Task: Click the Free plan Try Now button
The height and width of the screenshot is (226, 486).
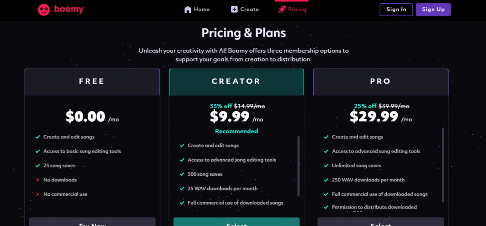Action: (x=92, y=222)
